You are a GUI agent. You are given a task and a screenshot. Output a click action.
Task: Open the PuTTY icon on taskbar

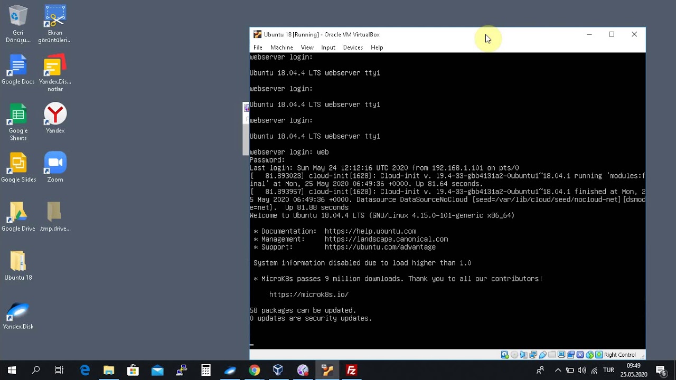pos(182,370)
